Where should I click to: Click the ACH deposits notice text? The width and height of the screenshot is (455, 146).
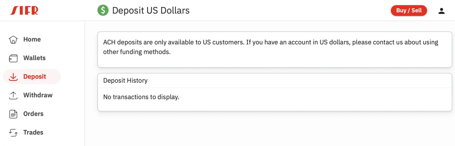(x=271, y=47)
